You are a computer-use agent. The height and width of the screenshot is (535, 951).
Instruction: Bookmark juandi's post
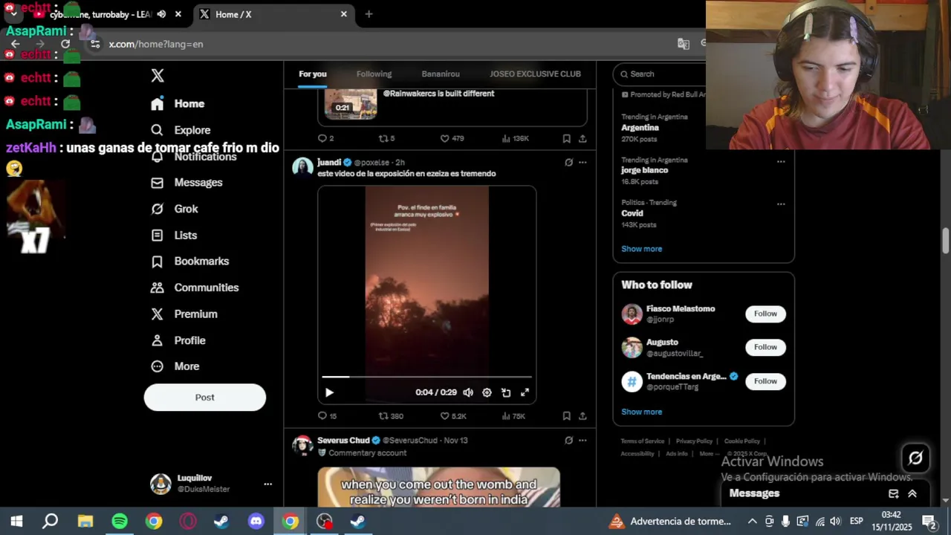point(566,416)
